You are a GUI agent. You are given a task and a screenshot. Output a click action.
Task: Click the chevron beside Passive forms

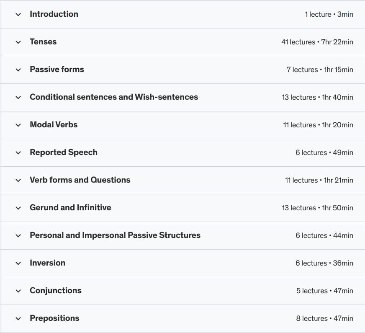tap(18, 70)
